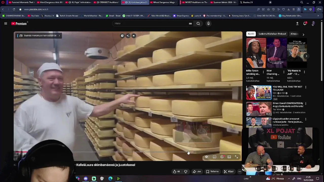
Task: Create a clip with Klippi button
Action: [x=229, y=171]
